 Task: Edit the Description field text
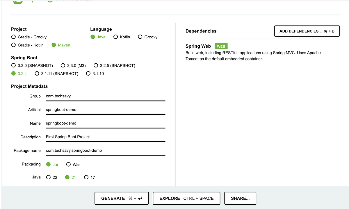tap(106, 137)
